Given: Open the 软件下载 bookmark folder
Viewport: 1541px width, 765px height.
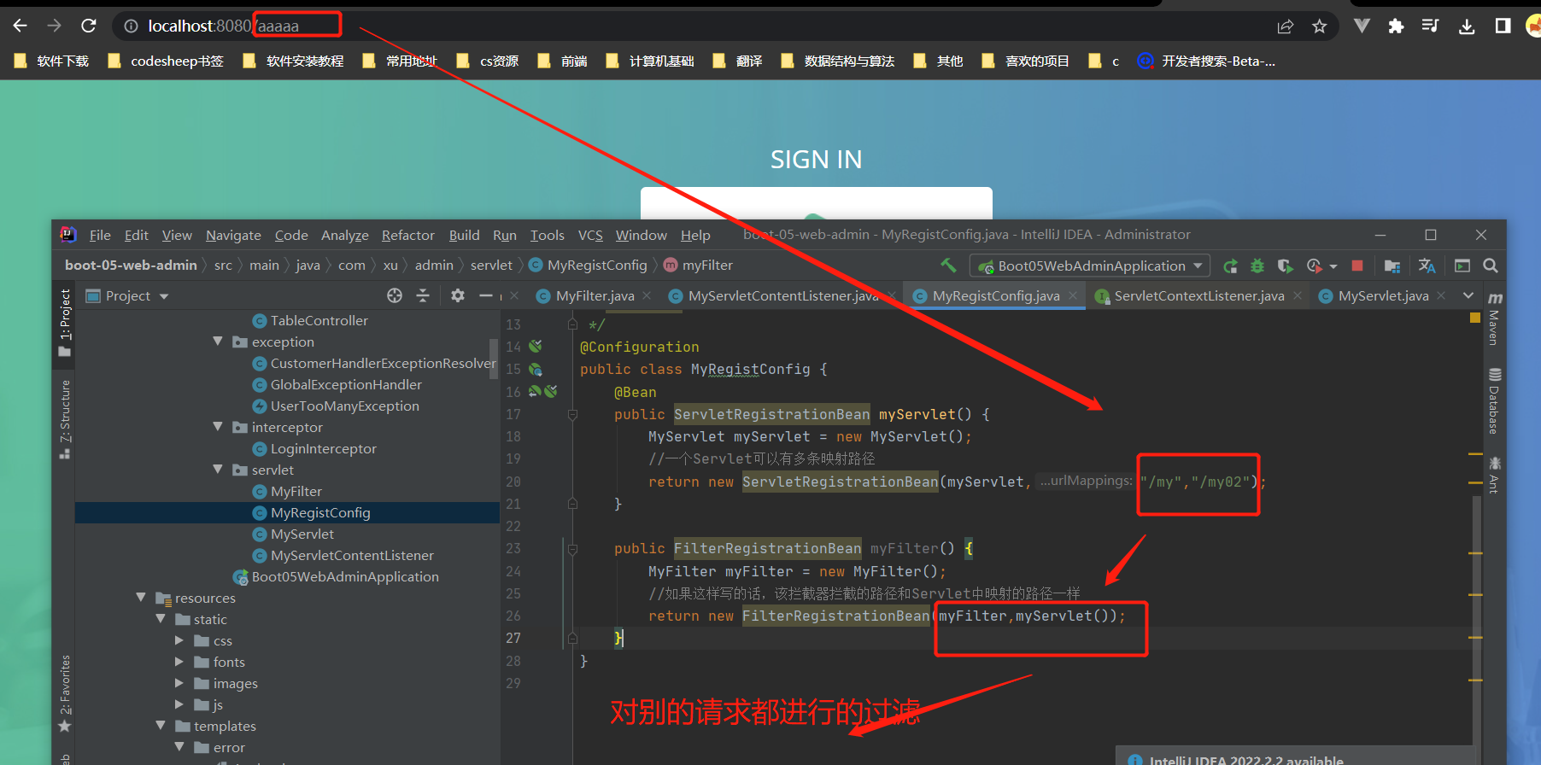Looking at the screenshot, I should pyautogui.click(x=51, y=61).
